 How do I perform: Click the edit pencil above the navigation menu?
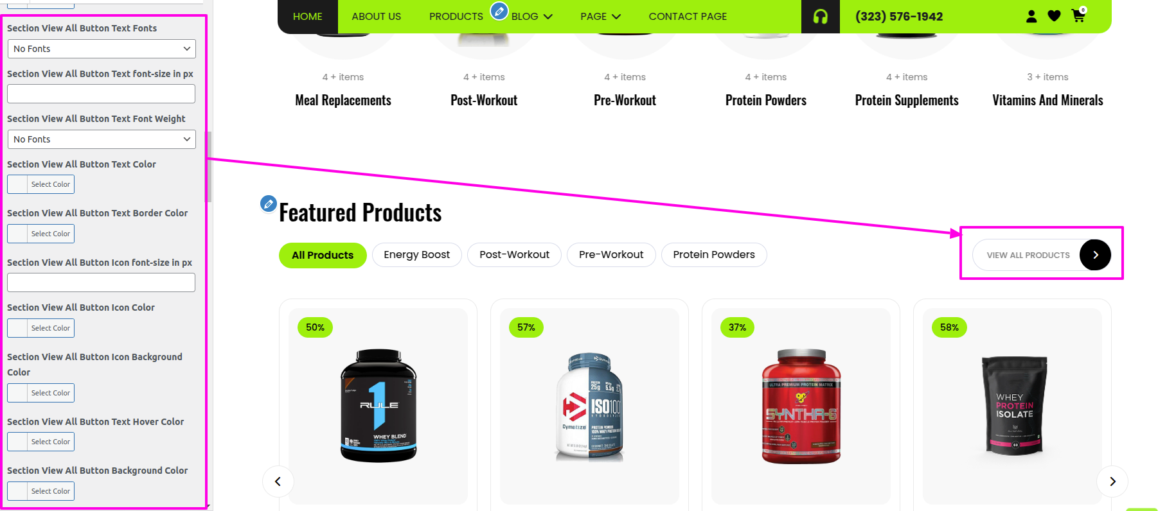click(499, 11)
